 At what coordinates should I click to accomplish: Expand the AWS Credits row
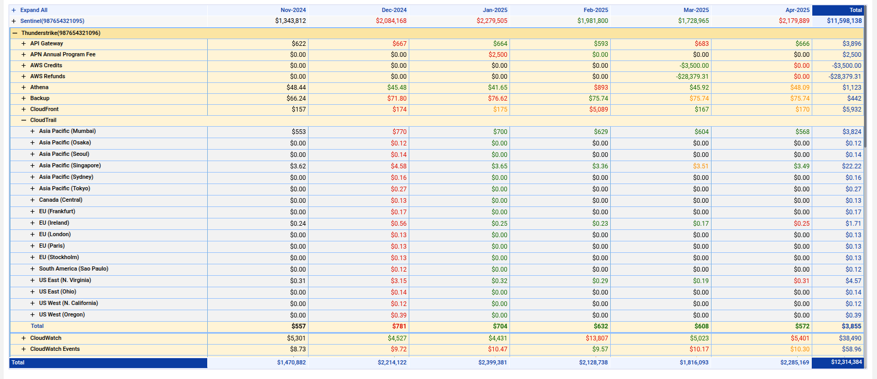click(x=23, y=66)
